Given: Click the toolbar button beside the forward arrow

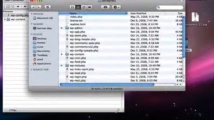Looking at the screenshot, I should (47, 7).
